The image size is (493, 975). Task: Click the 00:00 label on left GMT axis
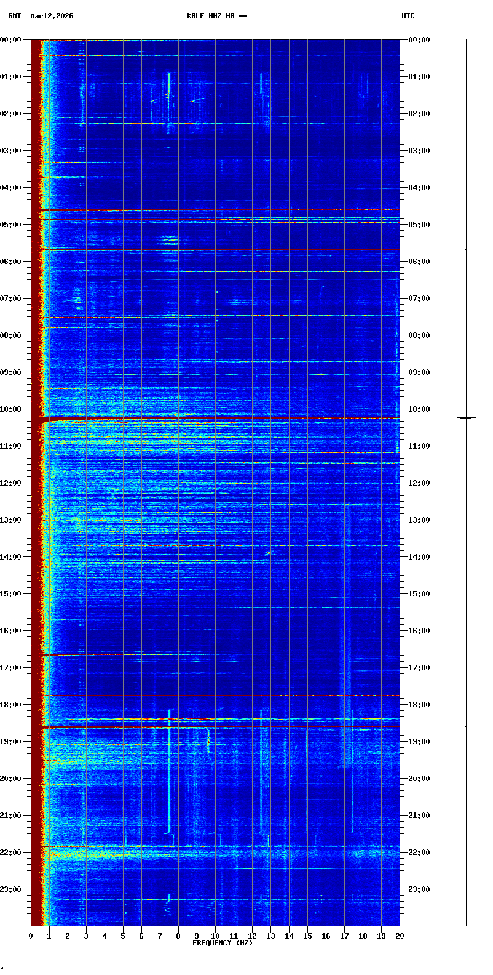point(11,40)
